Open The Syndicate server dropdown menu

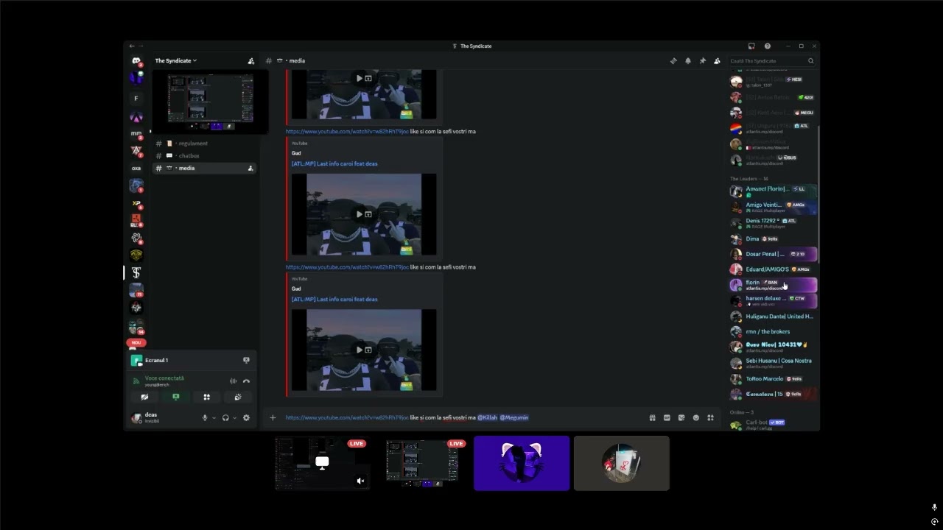coord(175,60)
